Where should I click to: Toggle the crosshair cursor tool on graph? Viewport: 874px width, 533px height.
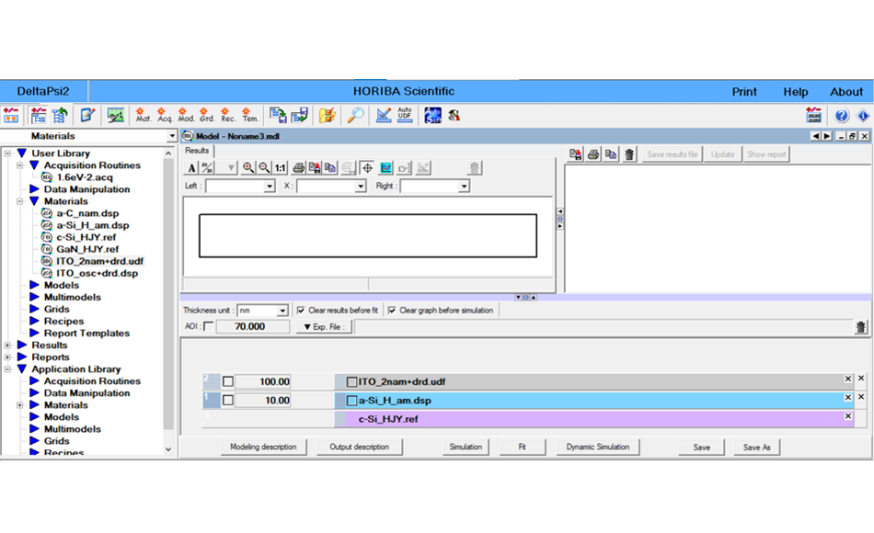pos(367,167)
